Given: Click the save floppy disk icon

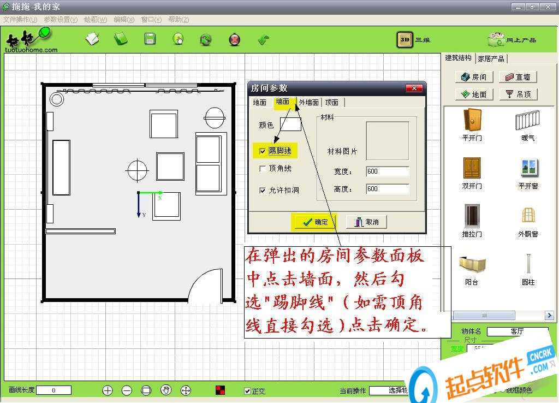Looking at the screenshot, I should [x=150, y=39].
